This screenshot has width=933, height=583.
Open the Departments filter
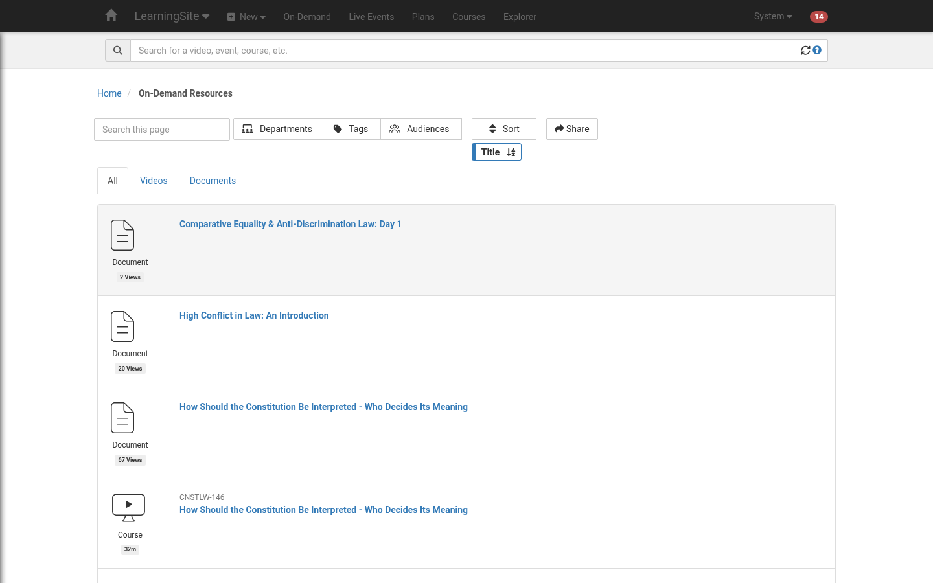279,129
